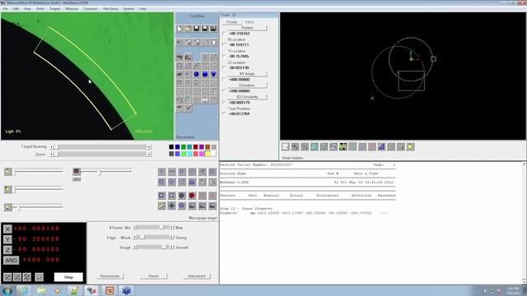Click the ANG readout button
The width and height of the screenshot is (527, 296).
[x=12, y=260]
